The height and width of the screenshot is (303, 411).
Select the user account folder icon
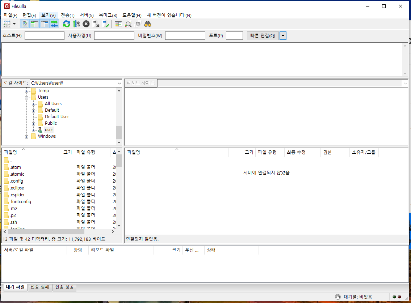[x=40, y=130]
